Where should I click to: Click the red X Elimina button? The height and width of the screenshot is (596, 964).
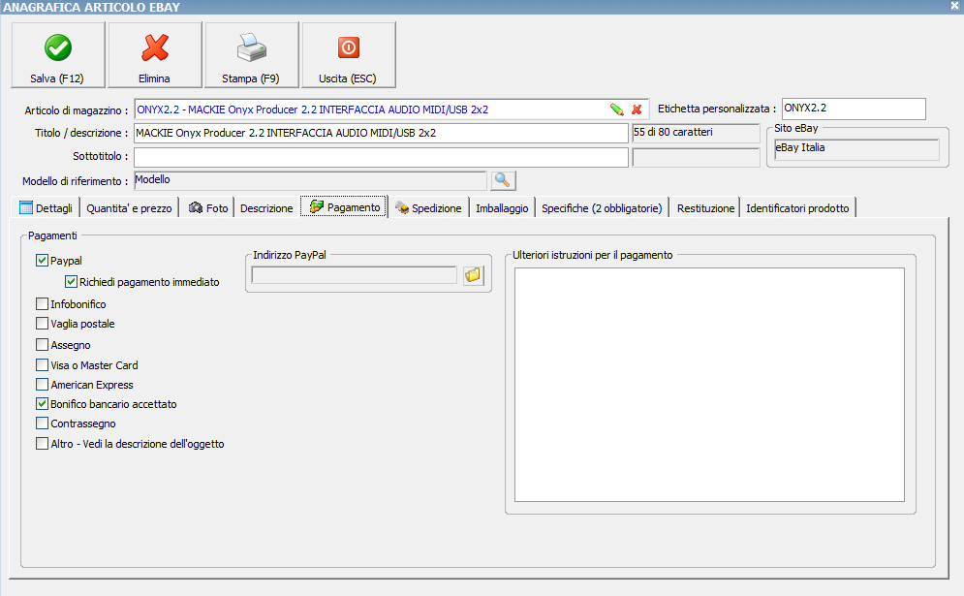[155, 55]
